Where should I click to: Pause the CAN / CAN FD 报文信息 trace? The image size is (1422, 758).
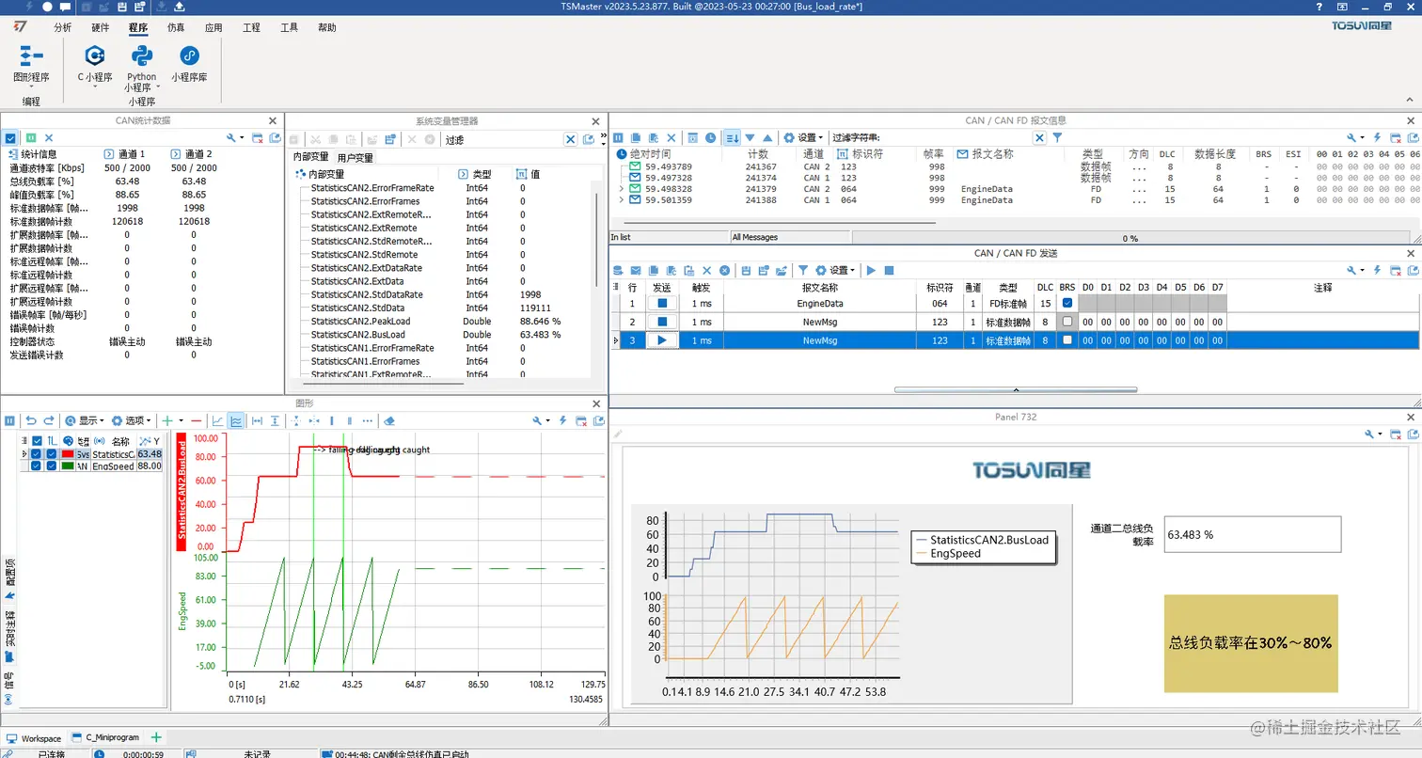[619, 137]
